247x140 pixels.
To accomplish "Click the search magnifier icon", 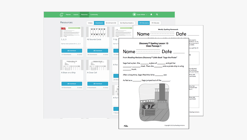I will tap(157, 15).
